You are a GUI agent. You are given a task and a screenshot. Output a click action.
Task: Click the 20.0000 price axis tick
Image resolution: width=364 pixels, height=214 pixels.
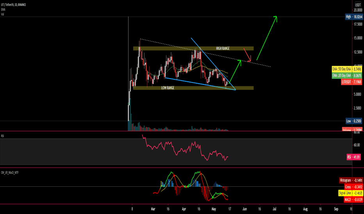tap(358, 10)
